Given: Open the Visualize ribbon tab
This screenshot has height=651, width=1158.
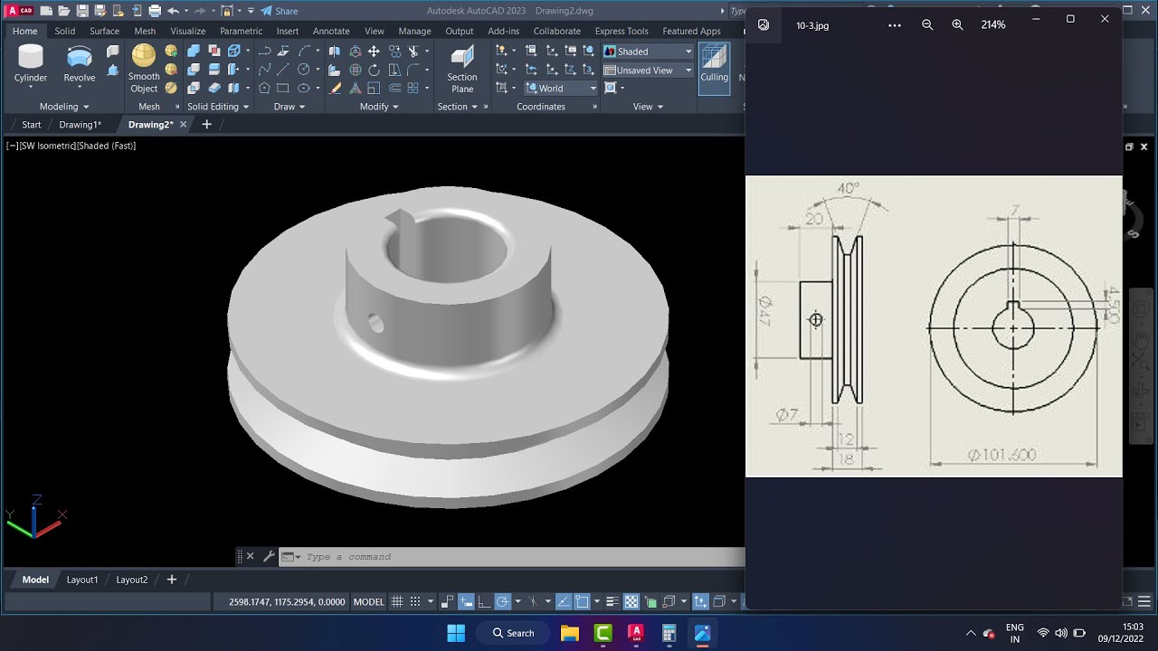Looking at the screenshot, I should [x=187, y=31].
